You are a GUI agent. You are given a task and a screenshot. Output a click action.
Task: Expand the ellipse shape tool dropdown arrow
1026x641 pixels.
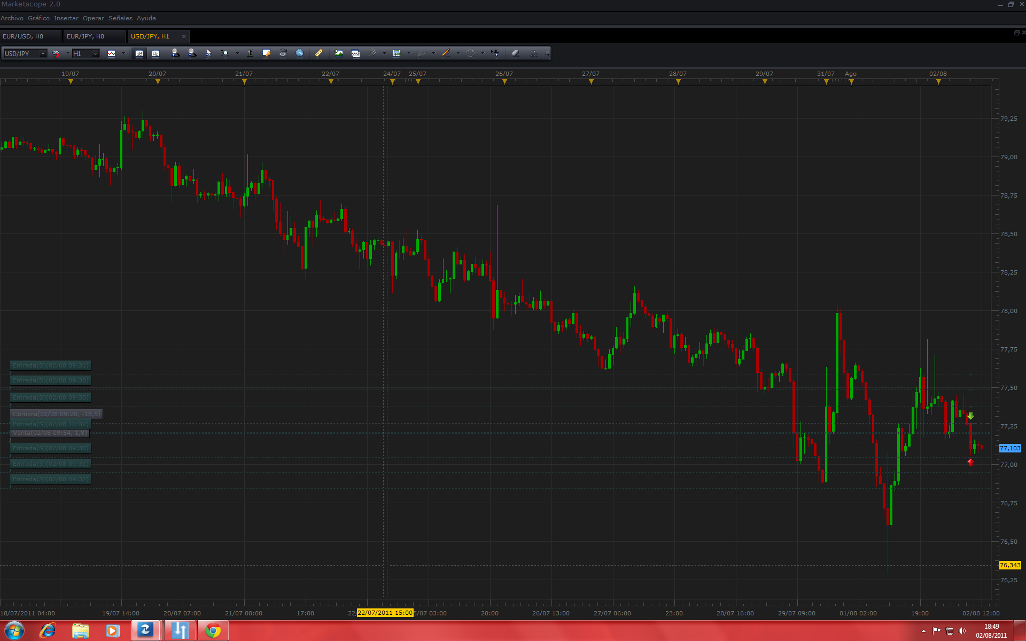coord(483,53)
